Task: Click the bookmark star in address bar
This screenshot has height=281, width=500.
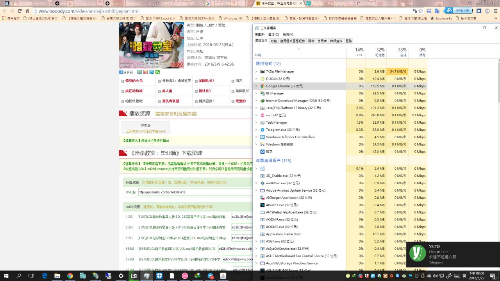Action: click(421, 11)
